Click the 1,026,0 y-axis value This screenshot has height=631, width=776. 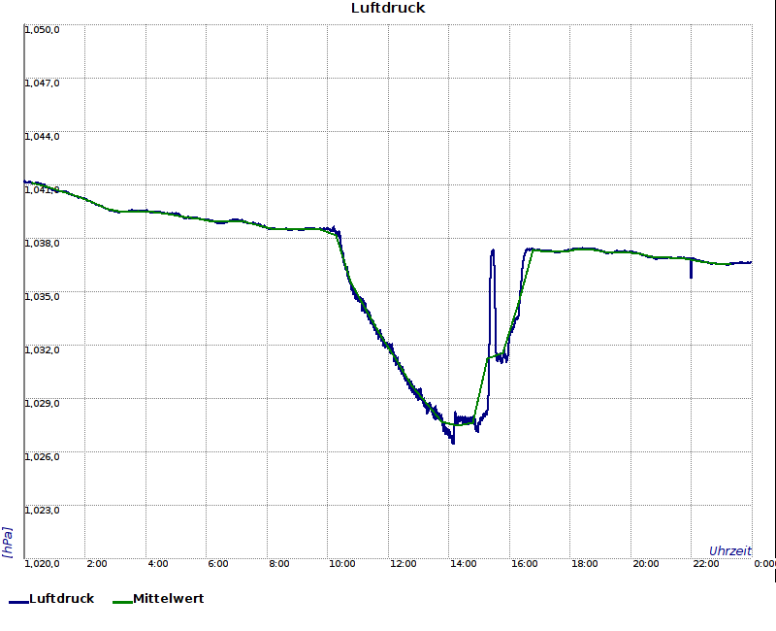42,456
